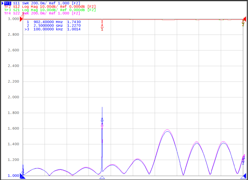Click marker 2 frequency indicator triangle at bottom right
The height and width of the screenshot is (180, 248).
pyautogui.click(x=243, y=178)
